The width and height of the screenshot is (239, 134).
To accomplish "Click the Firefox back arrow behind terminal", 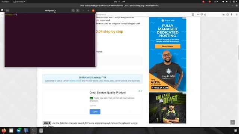I will click(2, 15).
